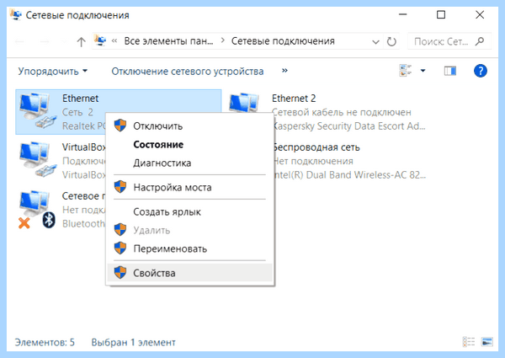The height and width of the screenshot is (358, 505).
Task: Click Intel(R) Dual Band Wireless-AC text
Action: 349,175
